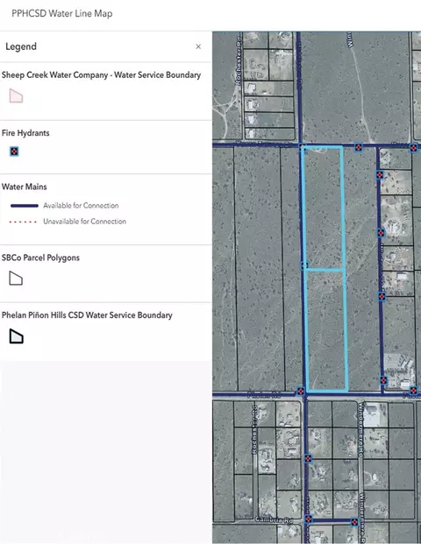Click the Unavailable for Connection dotted symbol

pos(24,222)
